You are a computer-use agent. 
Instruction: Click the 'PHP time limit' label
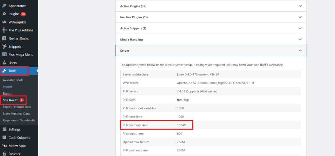(132, 117)
